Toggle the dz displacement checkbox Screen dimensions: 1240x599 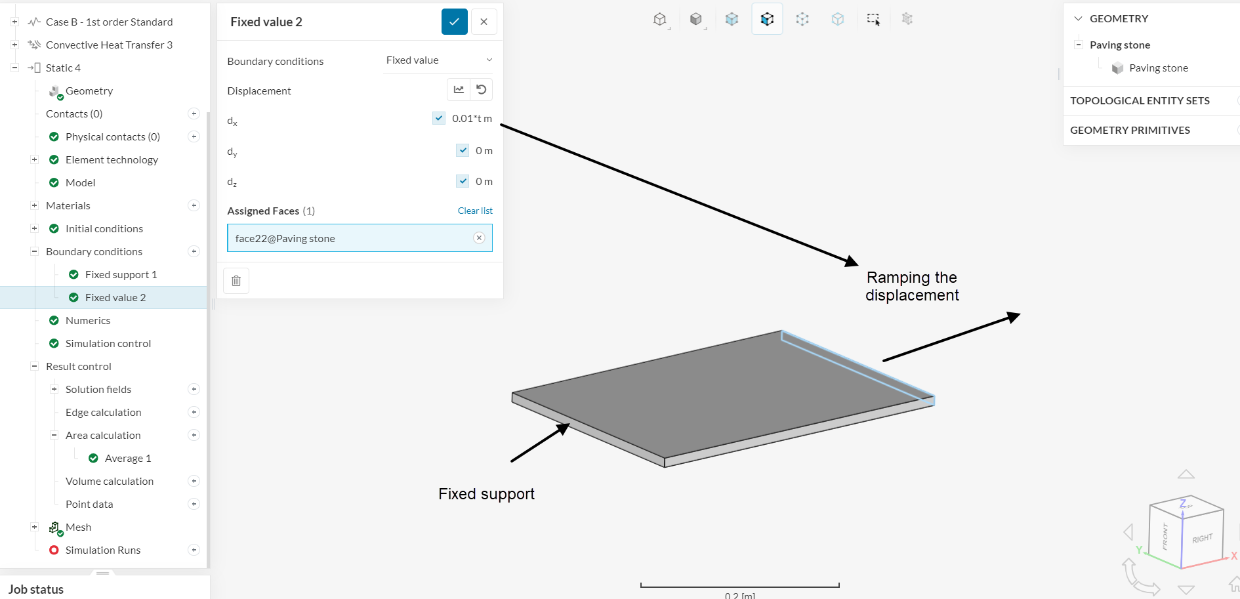click(463, 181)
